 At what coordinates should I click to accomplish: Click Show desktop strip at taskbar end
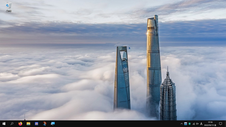[225, 124]
